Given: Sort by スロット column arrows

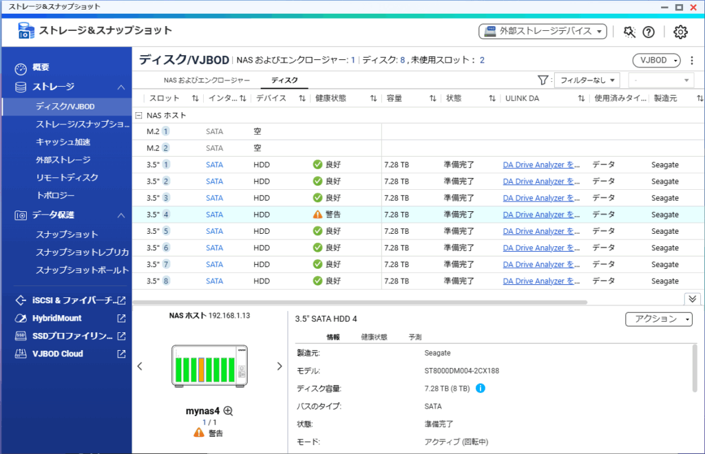Looking at the screenshot, I should (195, 98).
